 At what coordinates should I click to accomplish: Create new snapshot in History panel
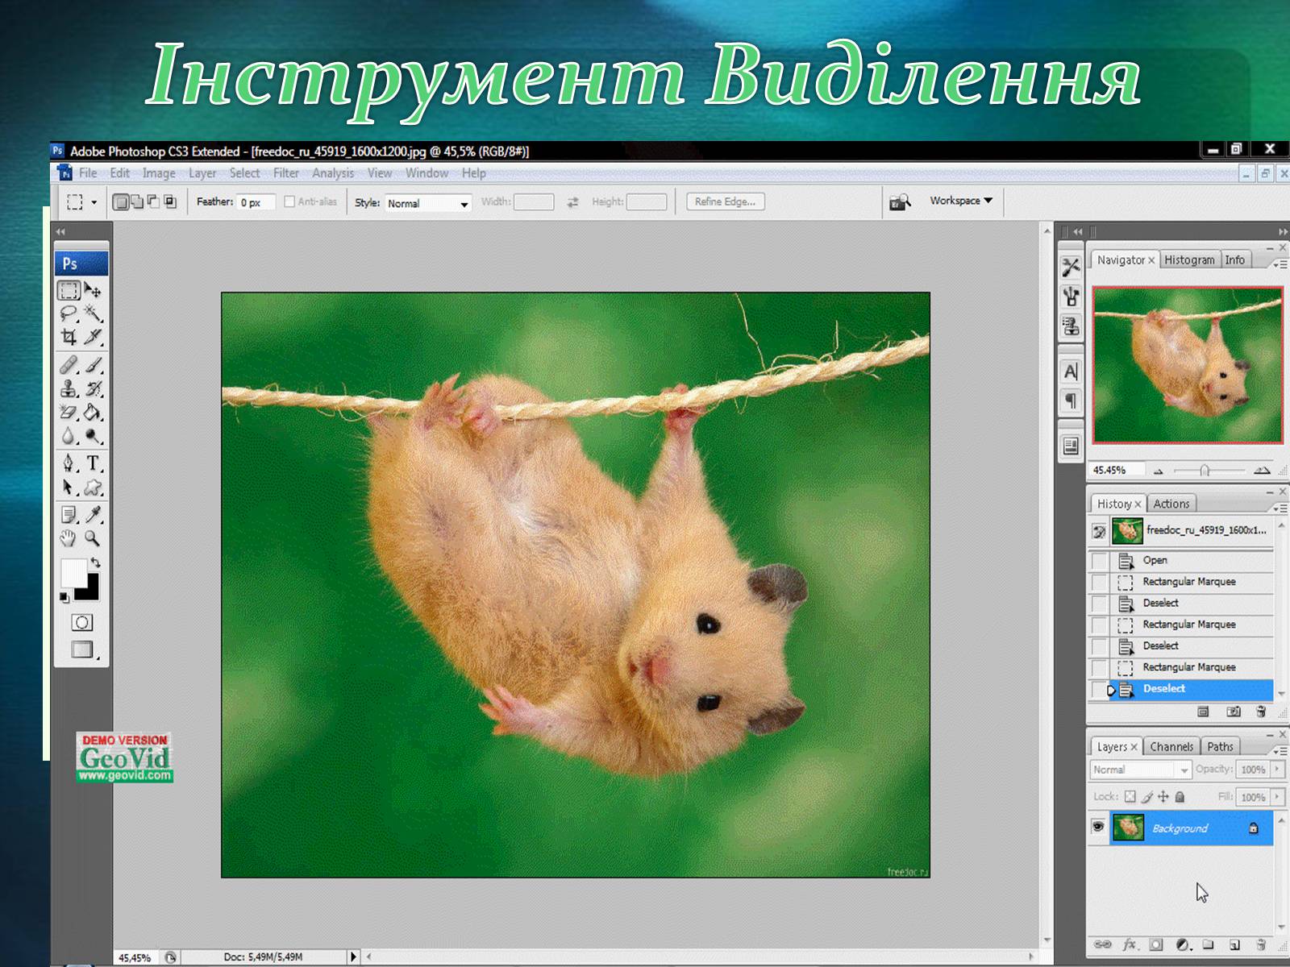(x=1233, y=712)
